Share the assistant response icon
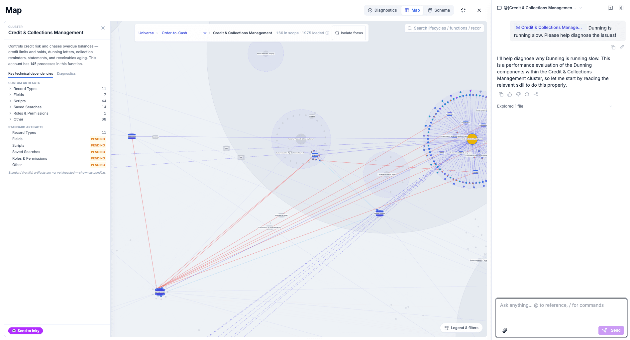The width and height of the screenshot is (630, 340). point(536,94)
